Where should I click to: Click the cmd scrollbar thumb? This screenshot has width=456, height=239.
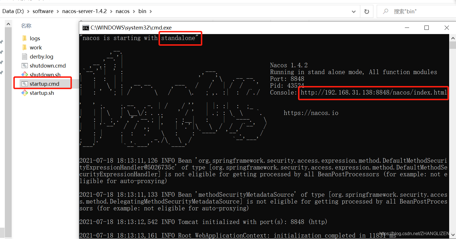[x=453, y=45]
